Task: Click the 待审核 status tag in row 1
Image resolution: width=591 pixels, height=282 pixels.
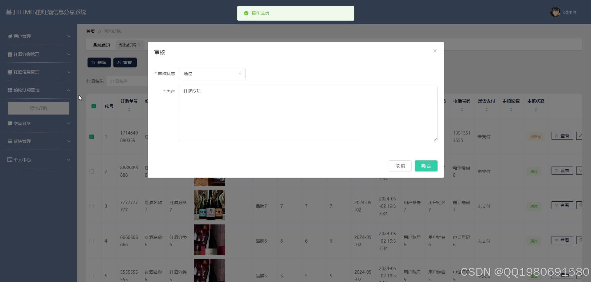Action: click(x=536, y=137)
